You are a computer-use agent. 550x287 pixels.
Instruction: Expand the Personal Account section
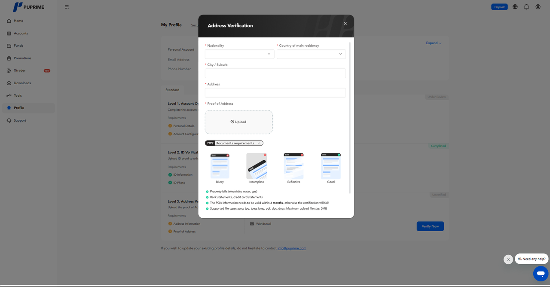click(434, 43)
